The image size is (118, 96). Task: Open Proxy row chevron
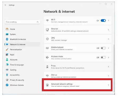pos(108,67)
